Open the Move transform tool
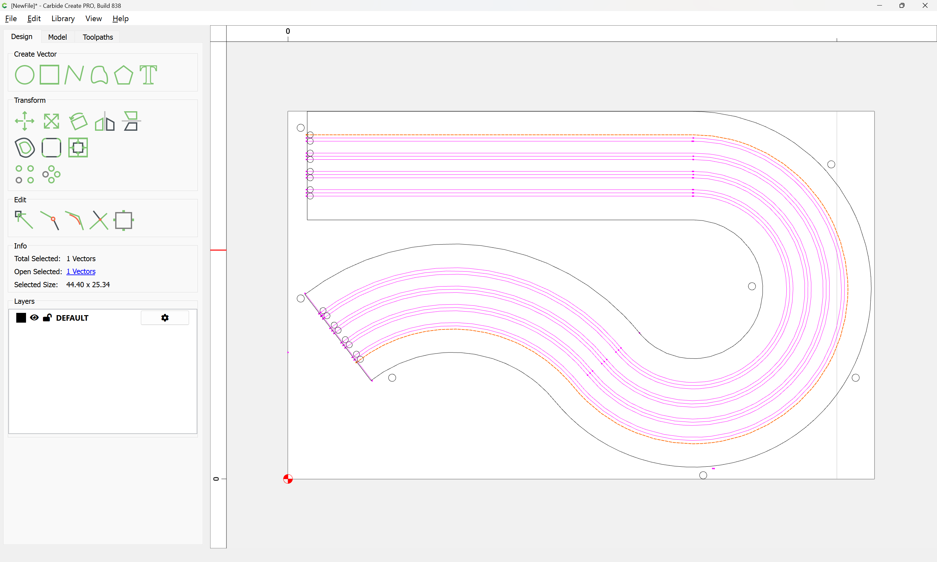Viewport: 937px width, 562px height. pyautogui.click(x=24, y=121)
